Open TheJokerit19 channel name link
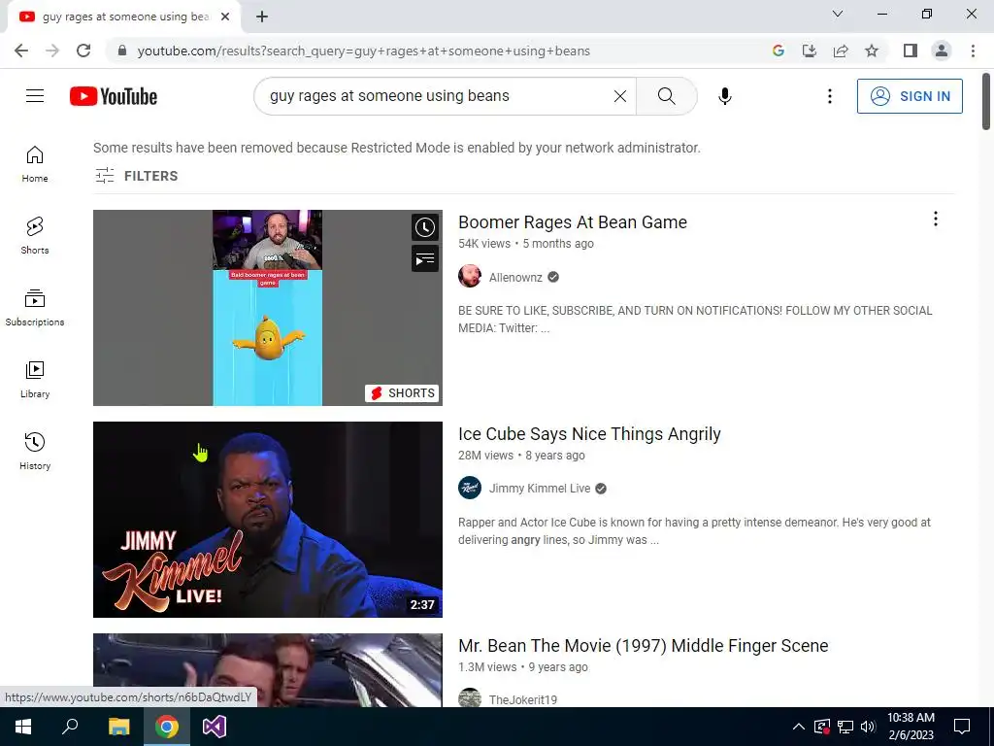Screen dimensions: 994x746 click(x=523, y=699)
